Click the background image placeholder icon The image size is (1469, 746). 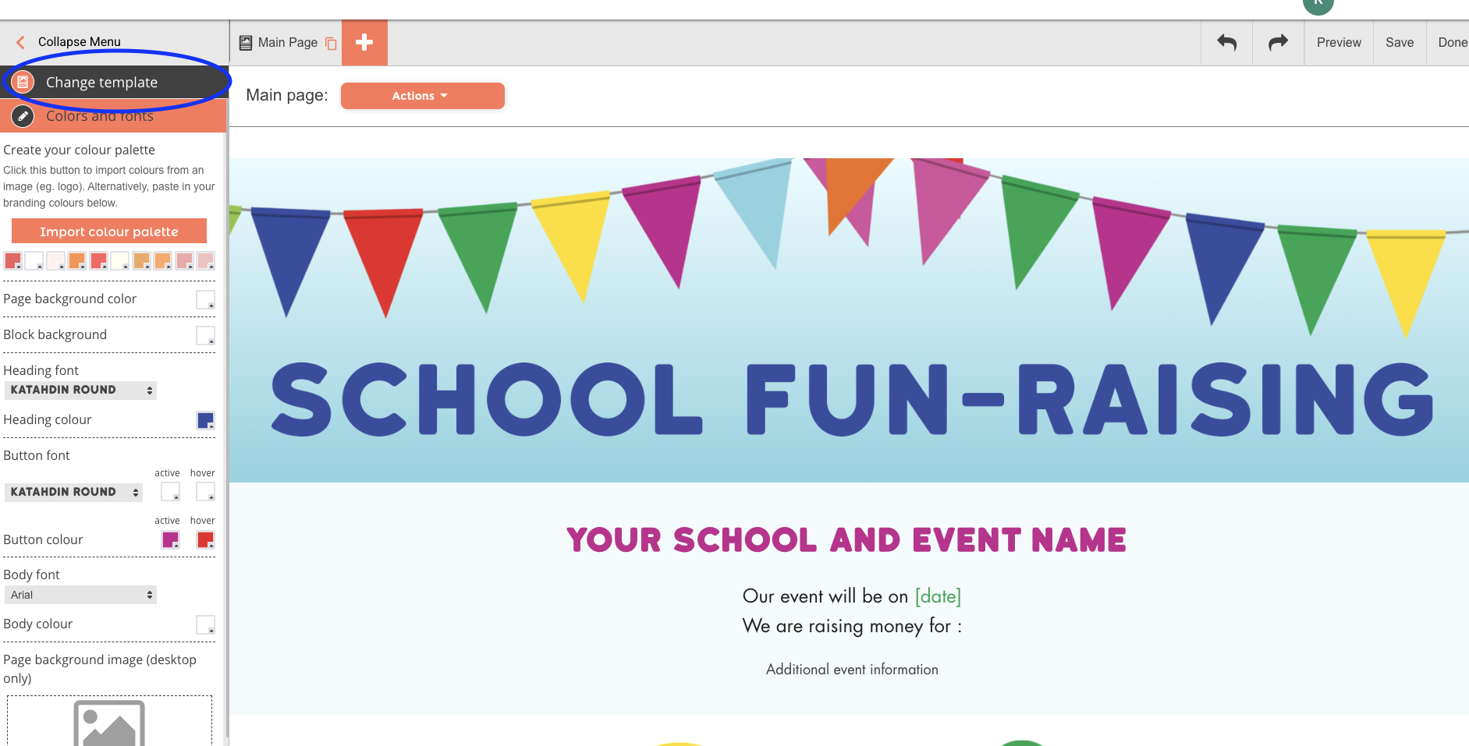(x=109, y=723)
